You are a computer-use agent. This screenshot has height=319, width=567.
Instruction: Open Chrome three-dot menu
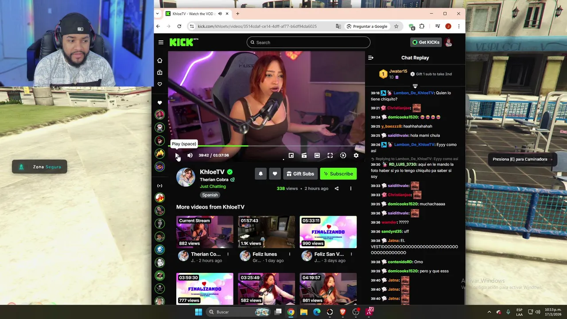pos(458,27)
